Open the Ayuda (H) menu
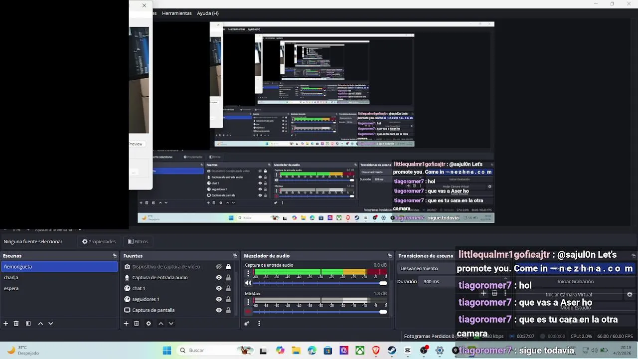Viewport: 638px width, 359px height. pos(208,13)
